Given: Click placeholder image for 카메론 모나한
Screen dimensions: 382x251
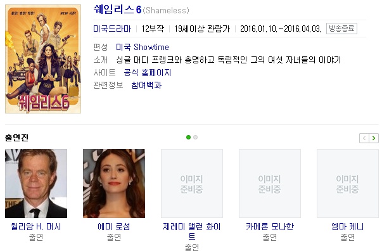Looking at the screenshot, I should (x=270, y=184).
